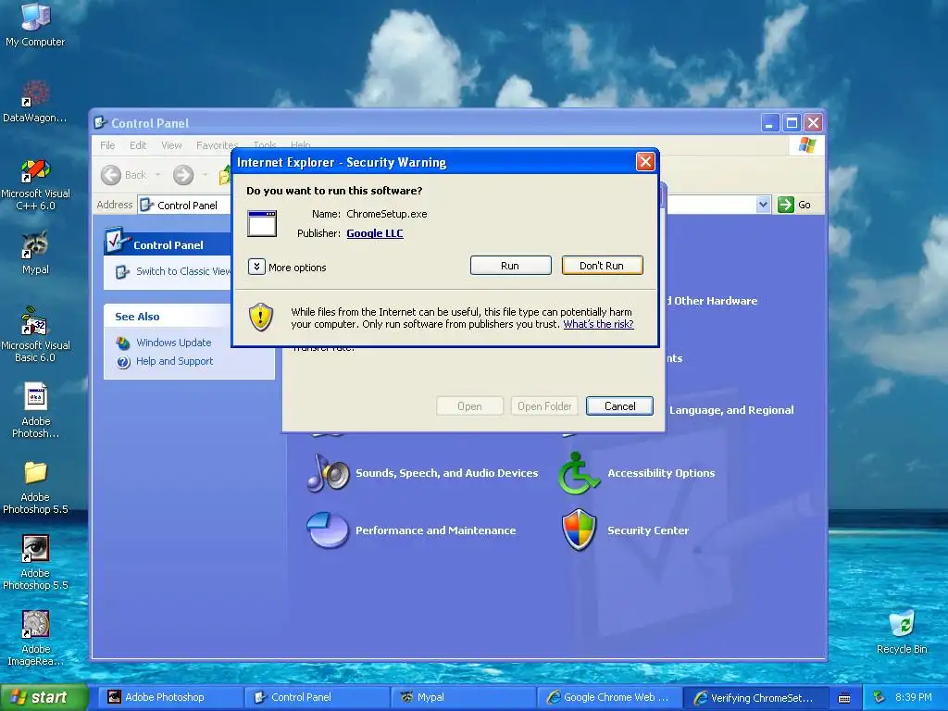Select the Mypal raccoon desktop icon
This screenshot has width=948, height=711.
click(35, 244)
